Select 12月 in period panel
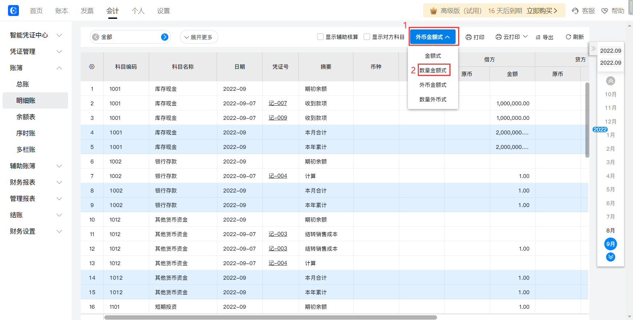Viewport: 633px width, 320px height. tap(610, 122)
